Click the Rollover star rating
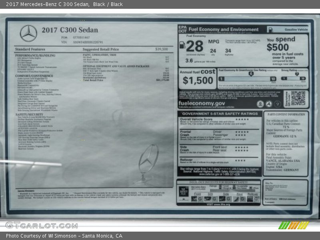The height and width of the screenshot is (240, 320). (x=240, y=161)
